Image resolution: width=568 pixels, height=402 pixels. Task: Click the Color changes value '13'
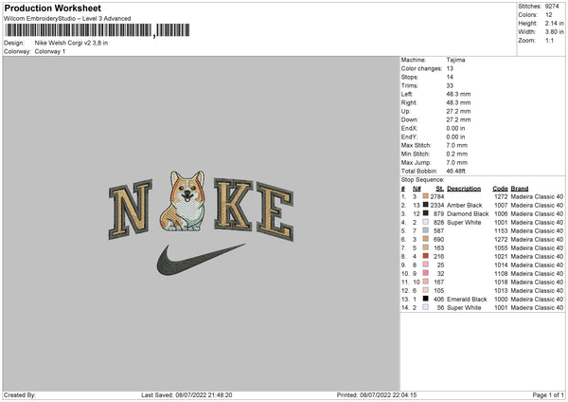[x=450, y=68]
